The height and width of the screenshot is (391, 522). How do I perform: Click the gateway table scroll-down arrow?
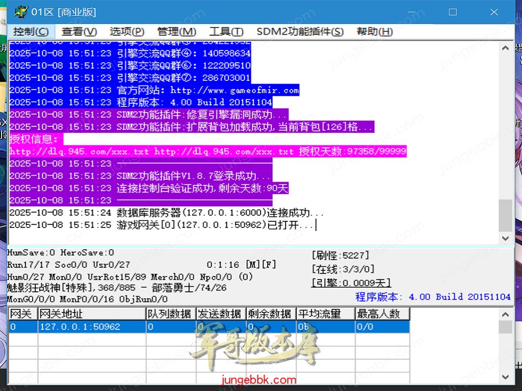coord(505,377)
